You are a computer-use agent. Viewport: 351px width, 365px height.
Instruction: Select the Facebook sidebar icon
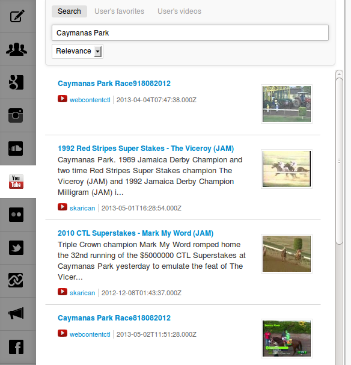(16, 347)
